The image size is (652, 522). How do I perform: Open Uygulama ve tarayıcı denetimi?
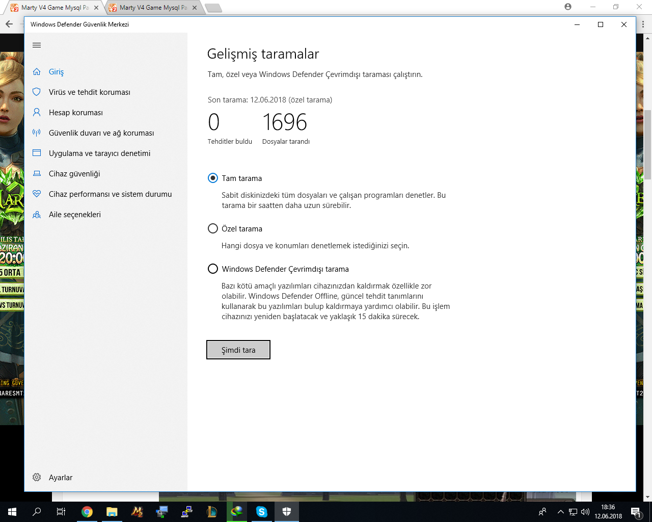(106, 153)
